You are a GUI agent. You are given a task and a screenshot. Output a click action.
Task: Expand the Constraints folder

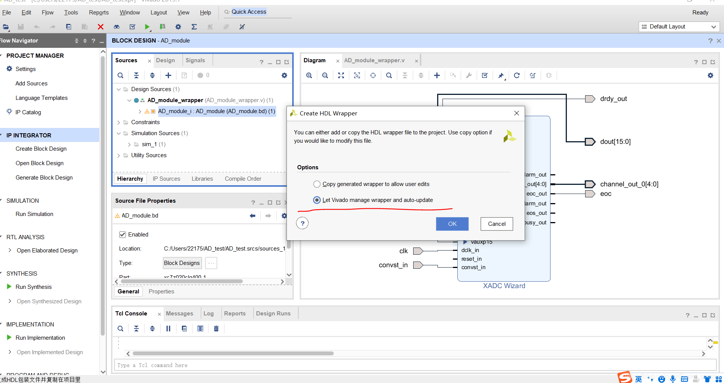pos(119,122)
